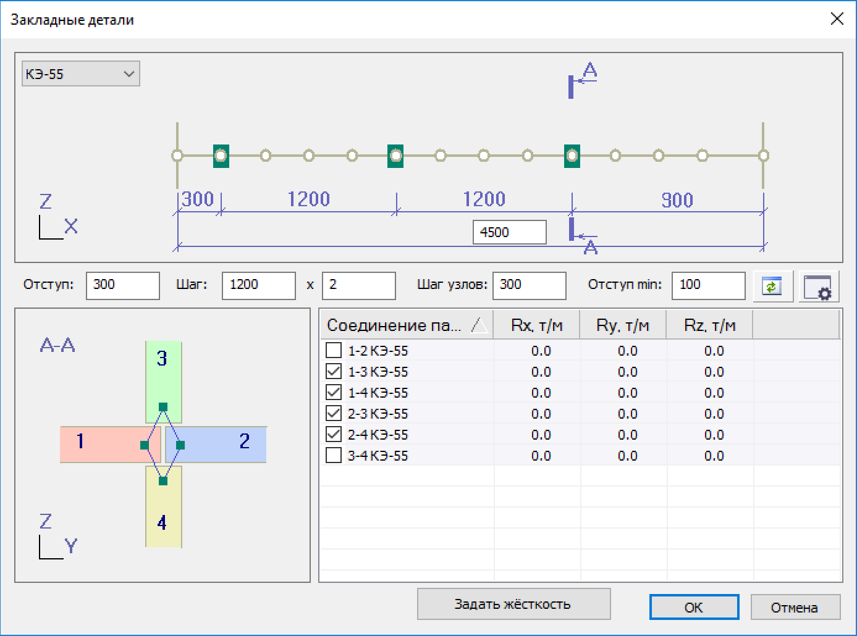Select first green embedded part marker

point(221,156)
